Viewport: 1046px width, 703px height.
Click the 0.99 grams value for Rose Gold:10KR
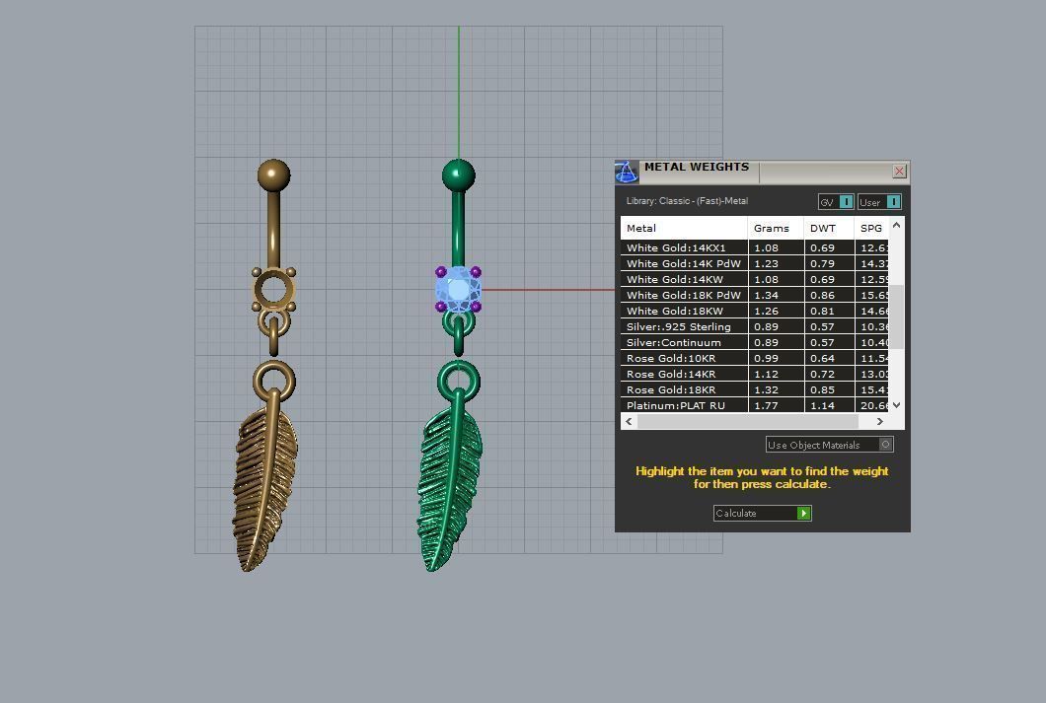[766, 359]
